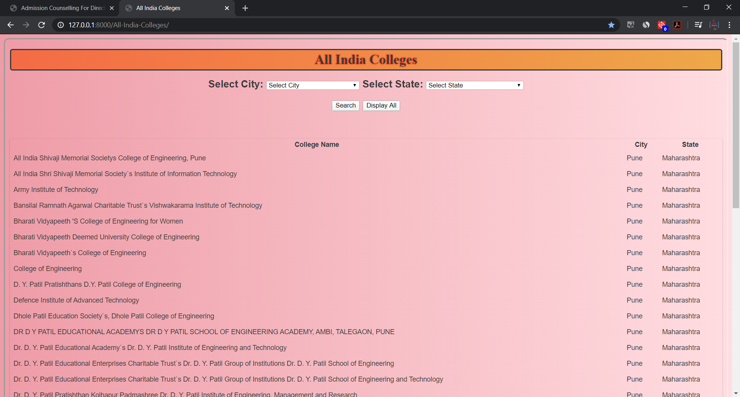Screen dimensions: 740x397
Task: Click Bharati Vidyapeeth 'S College of Engineering for Women
Action: point(98,221)
